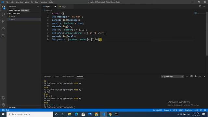
Task: Click the Windows taskbar search box
Action: point(30,114)
